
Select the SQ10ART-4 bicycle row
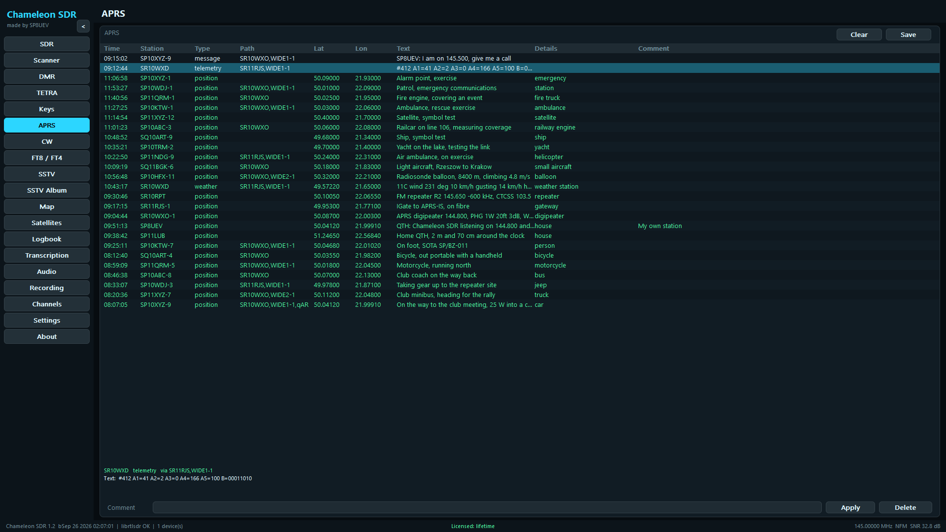point(520,255)
